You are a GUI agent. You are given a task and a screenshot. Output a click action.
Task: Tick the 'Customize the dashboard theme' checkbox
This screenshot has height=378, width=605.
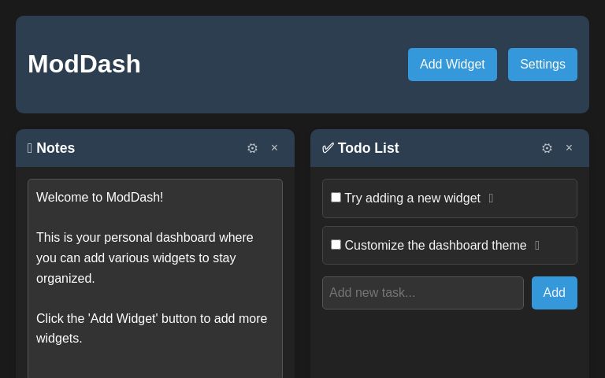pyautogui.click(x=336, y=245)
